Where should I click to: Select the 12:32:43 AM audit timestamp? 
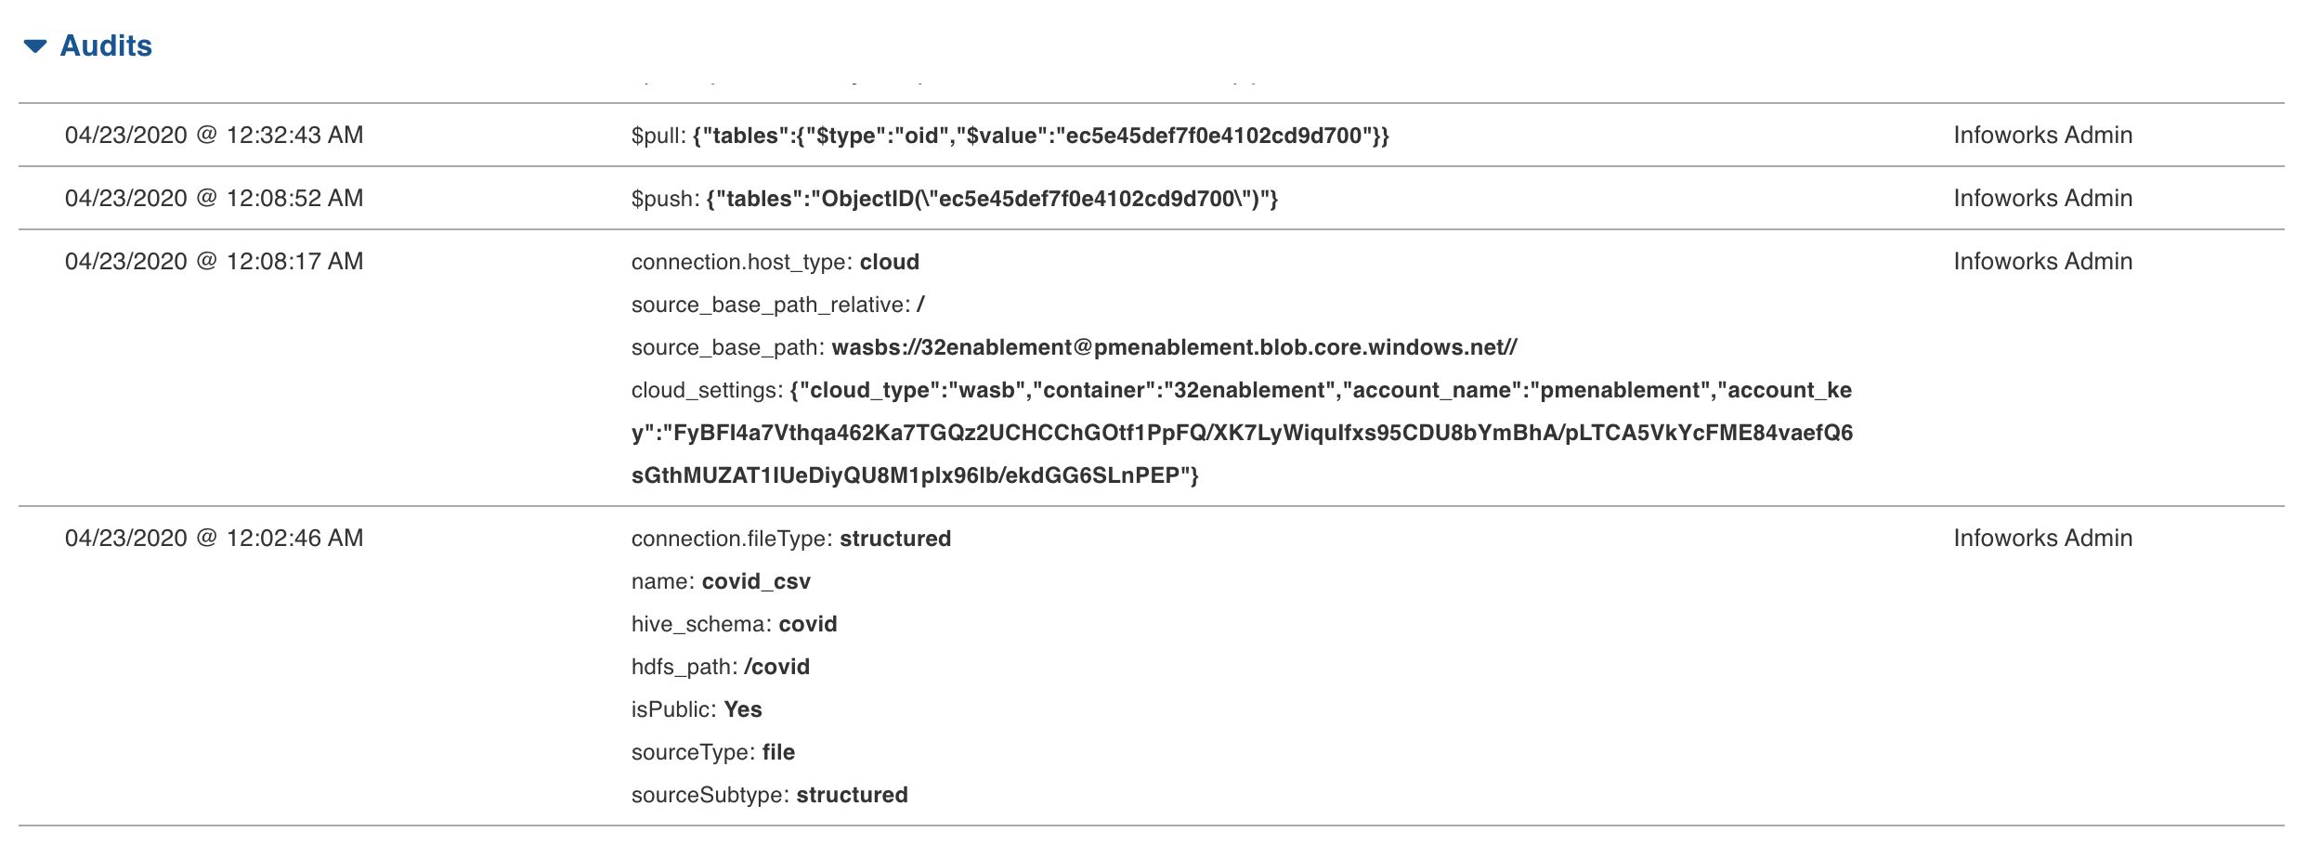[x=214, y=136]
